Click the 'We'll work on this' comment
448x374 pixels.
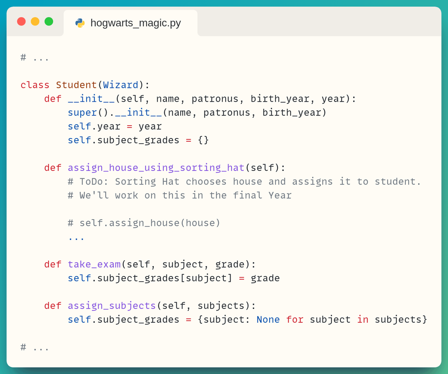179,195
